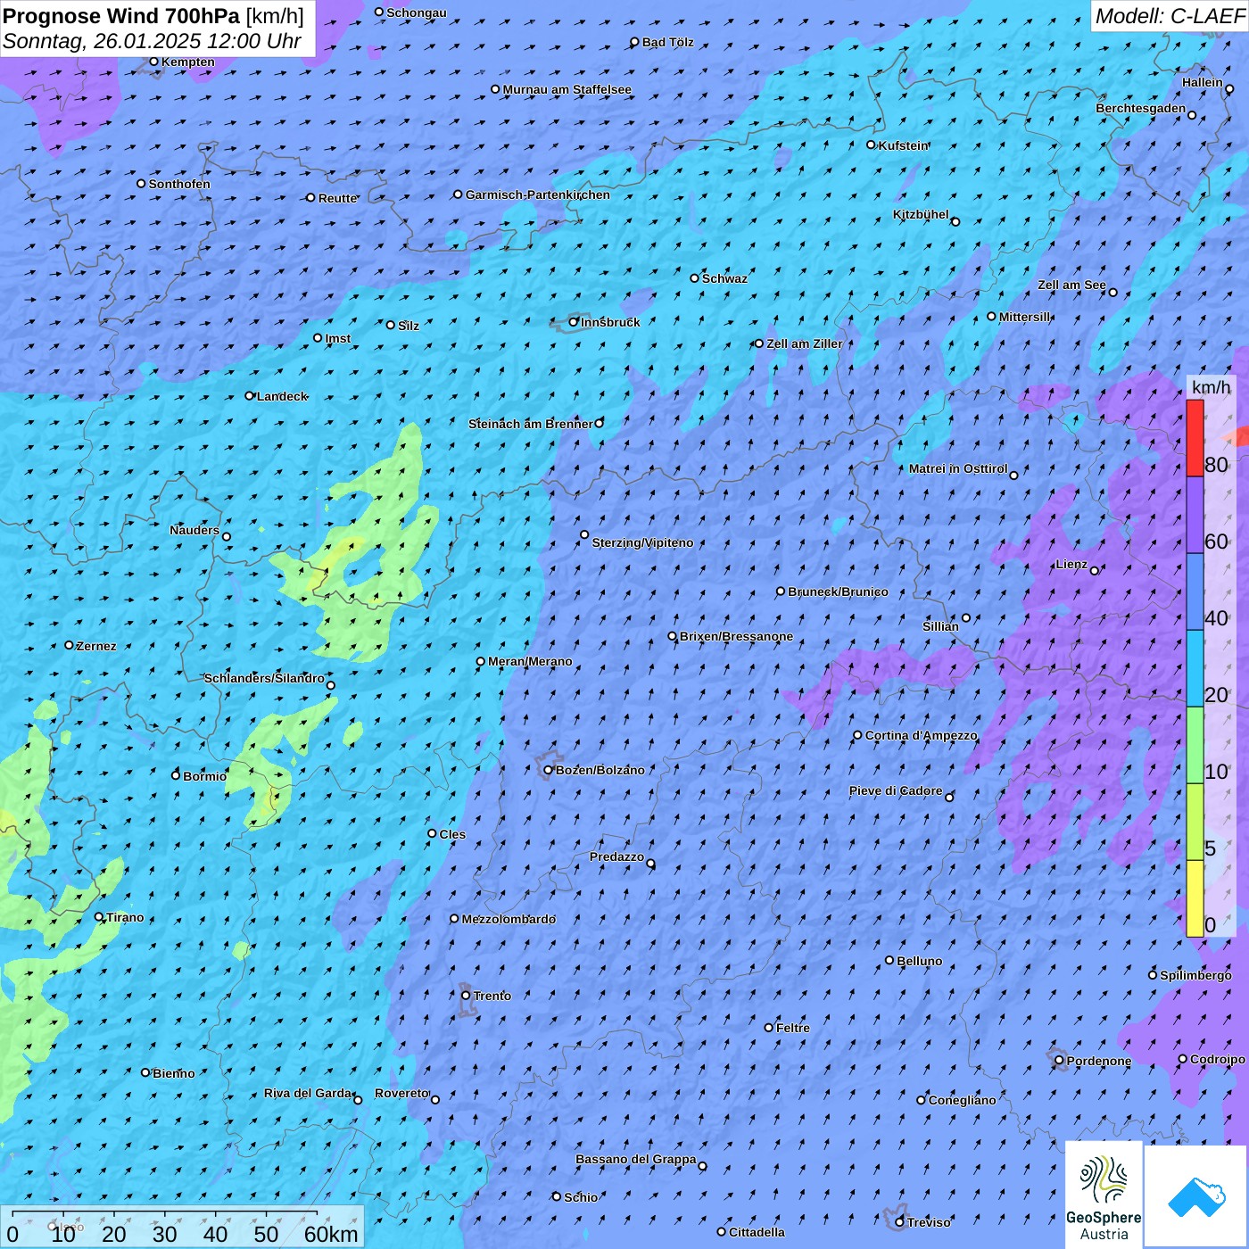Click the Conegliano label

(962, 1100)
